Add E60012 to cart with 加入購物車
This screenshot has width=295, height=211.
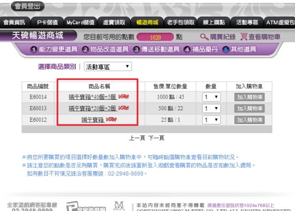250,120
